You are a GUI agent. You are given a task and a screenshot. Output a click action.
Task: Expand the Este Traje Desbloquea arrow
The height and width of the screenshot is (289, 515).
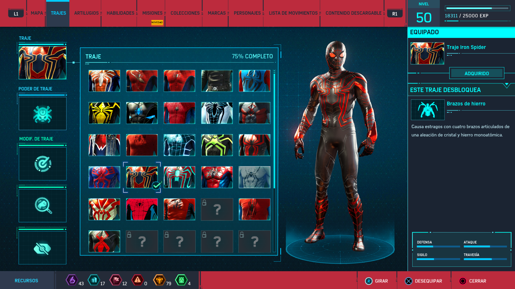[x=506, y=85]
